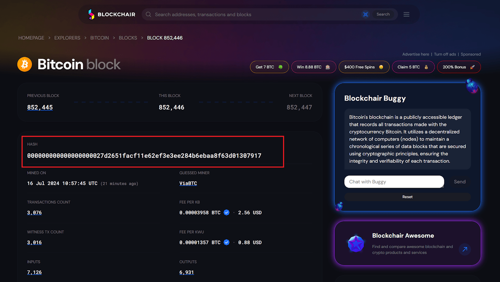The width and height of the screenshot is (500, 282).
Task: View the 6,931 outputs link
Action: [186, 272]
